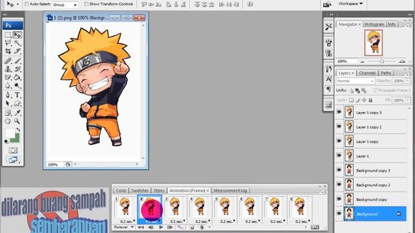Select the Dodge tool
Screen dimensions: 415x233
point(18,85)
